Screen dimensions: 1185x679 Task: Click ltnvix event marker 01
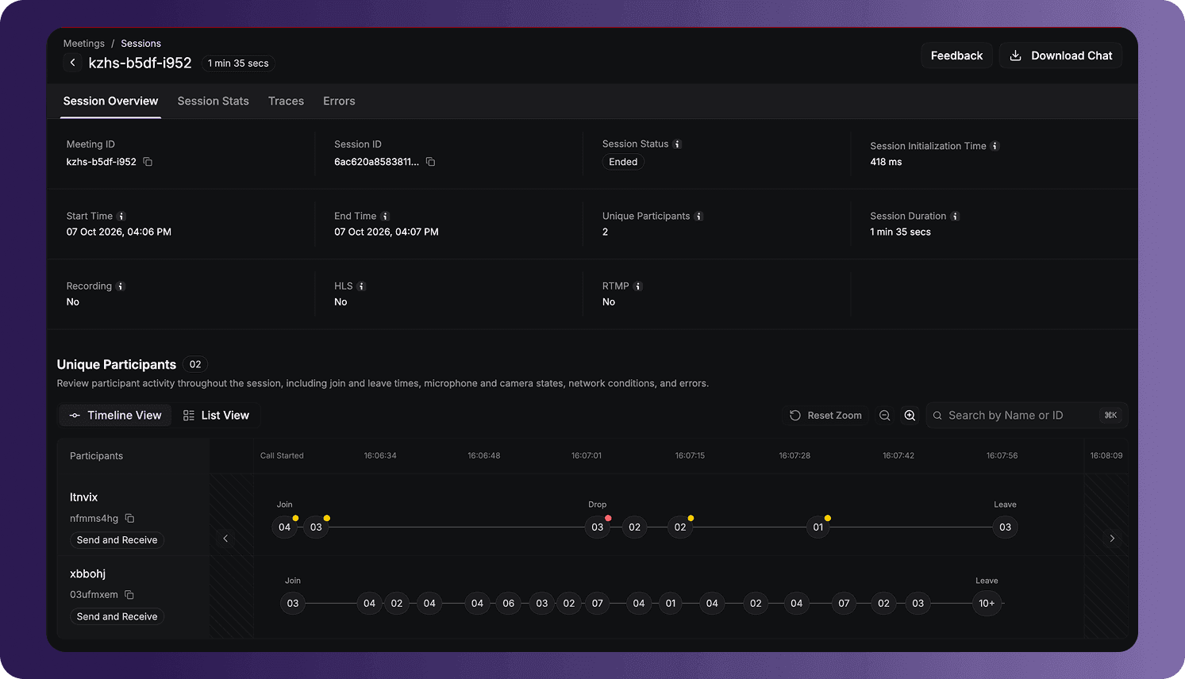[818, 527]
